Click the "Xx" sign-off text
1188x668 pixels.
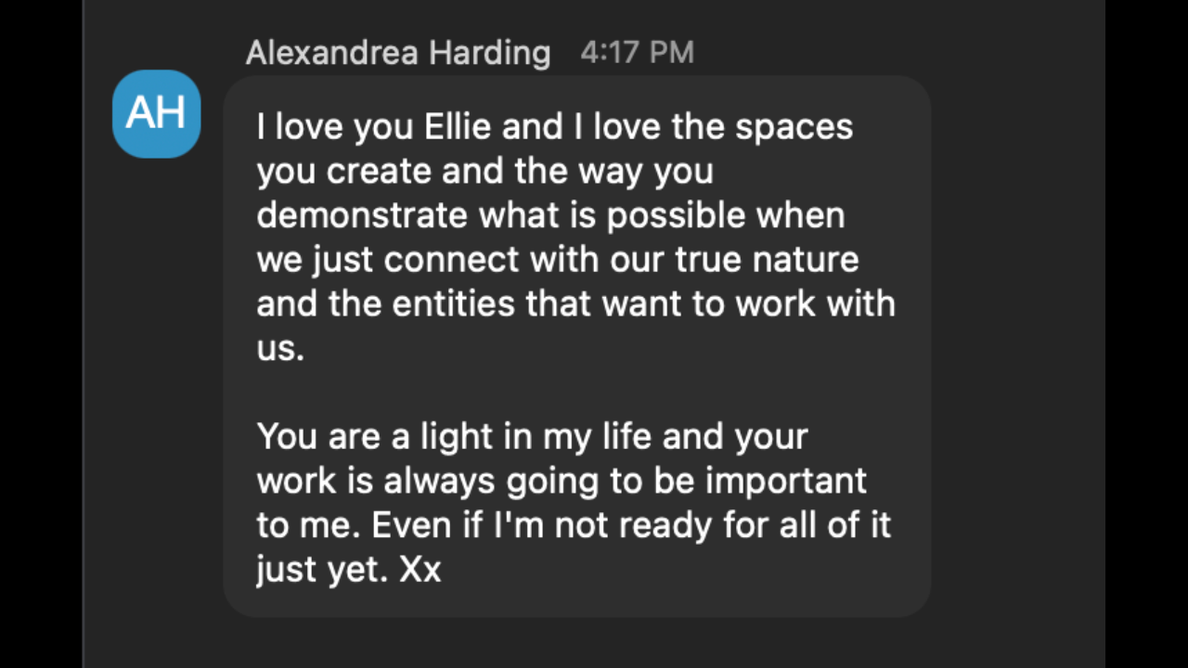click(x=420, y=570)
